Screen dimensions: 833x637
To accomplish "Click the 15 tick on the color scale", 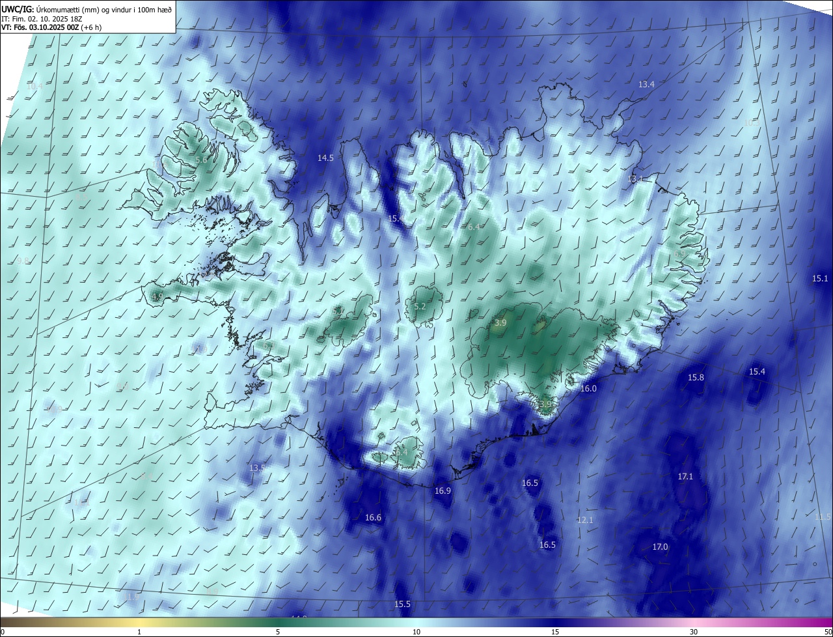I will coord(555,632).
